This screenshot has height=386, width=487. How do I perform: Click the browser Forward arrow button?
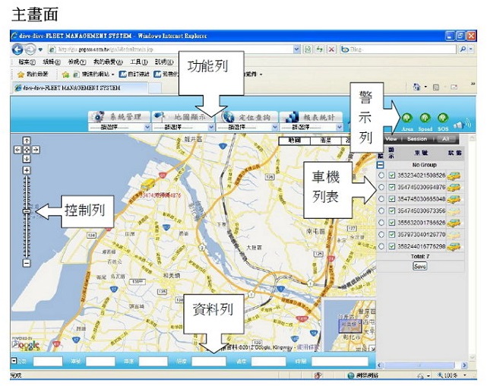30,49
